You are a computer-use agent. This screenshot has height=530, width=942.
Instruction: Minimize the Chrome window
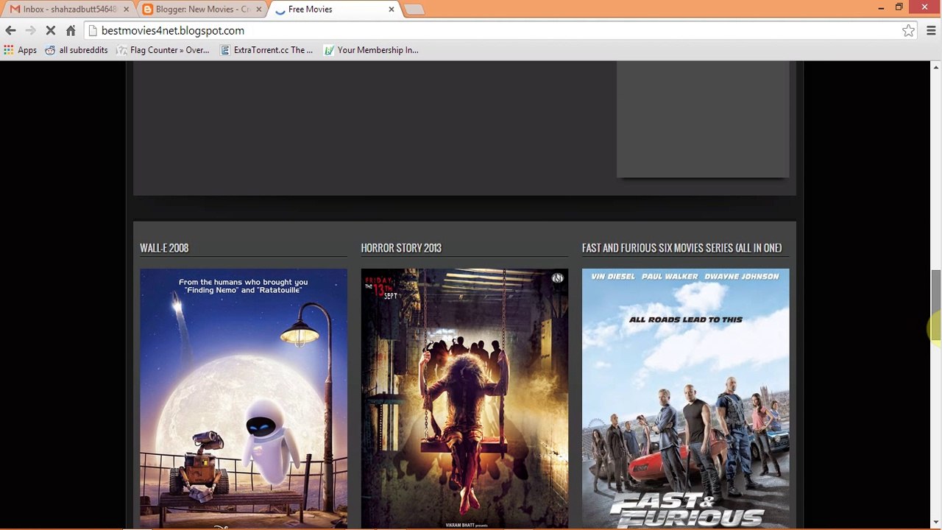click(881, 7)
